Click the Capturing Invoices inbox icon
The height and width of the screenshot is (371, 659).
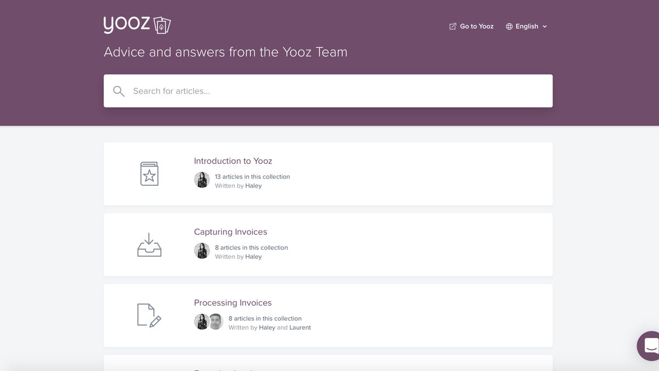pyautogui.click(x=149, y=244)
